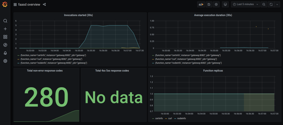Click the sidebar Create plus icon
283x125 pixels.
pos(5,29)
